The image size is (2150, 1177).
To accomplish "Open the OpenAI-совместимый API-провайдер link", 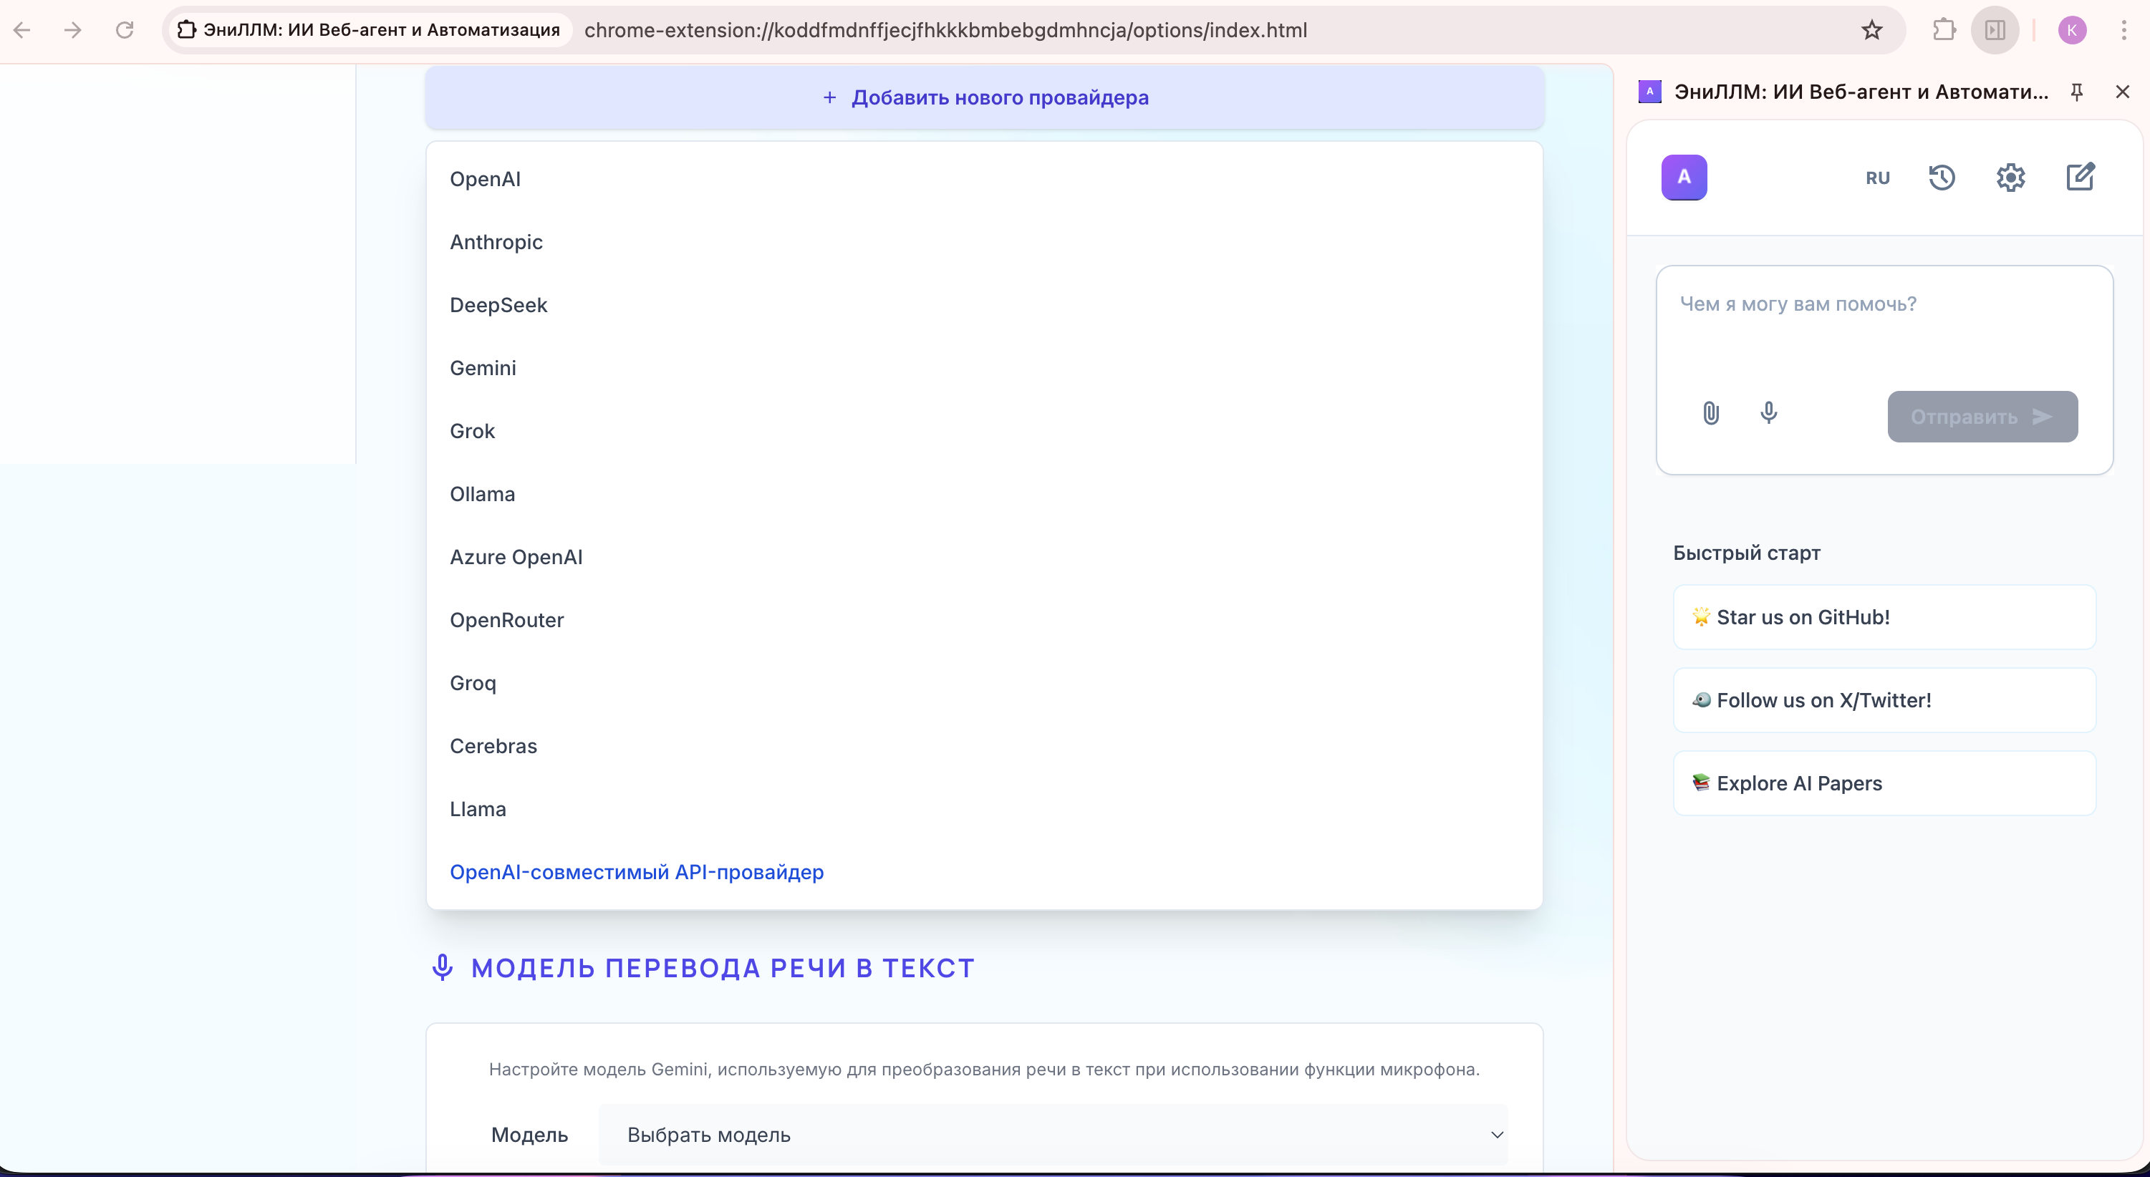I will [x=637, y=872].
